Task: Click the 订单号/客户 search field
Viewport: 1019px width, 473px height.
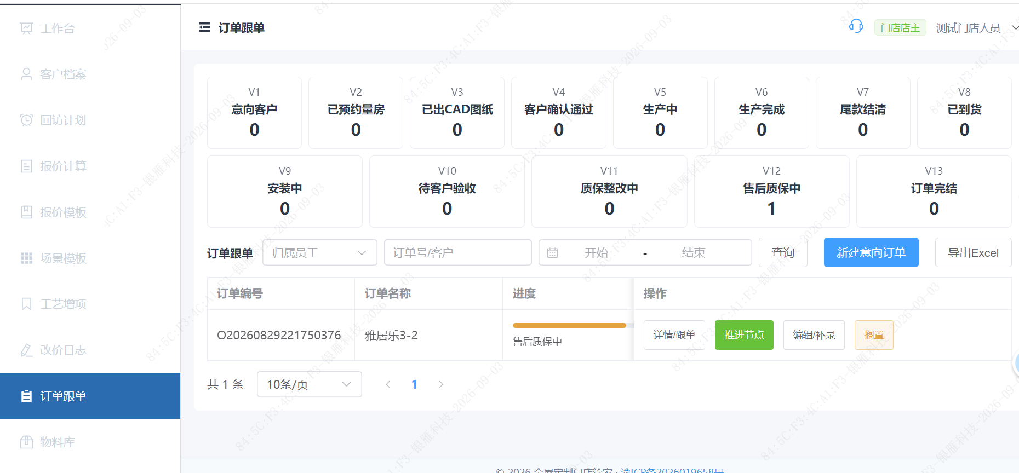Action: pos(458,252)
